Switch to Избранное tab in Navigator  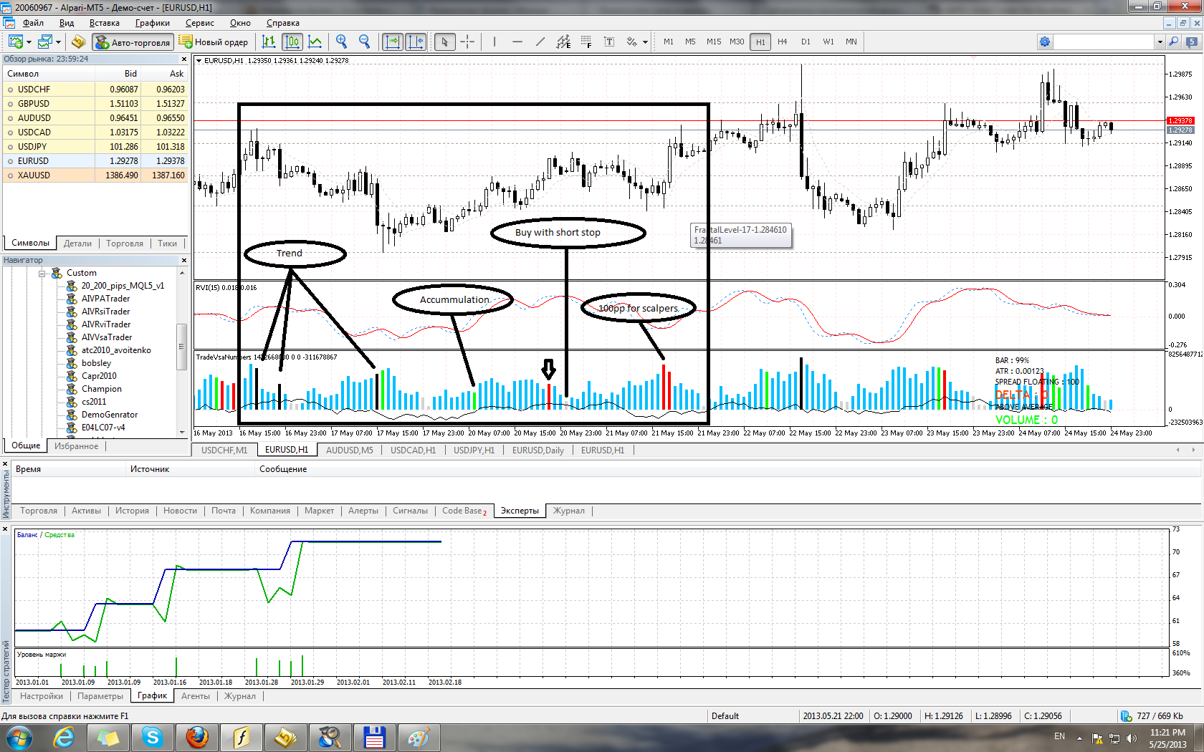click(x=76, y=446)
